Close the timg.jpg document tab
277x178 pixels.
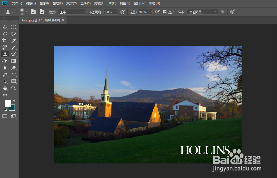pos(63,20)
